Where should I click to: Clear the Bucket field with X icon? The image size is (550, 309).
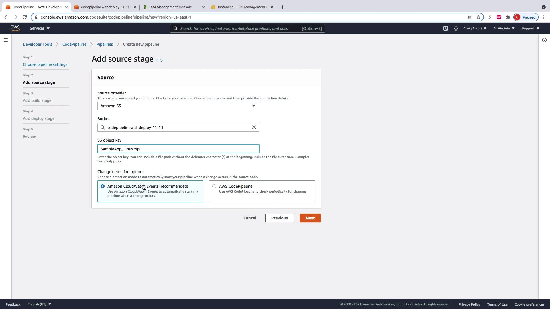point(254,127)
